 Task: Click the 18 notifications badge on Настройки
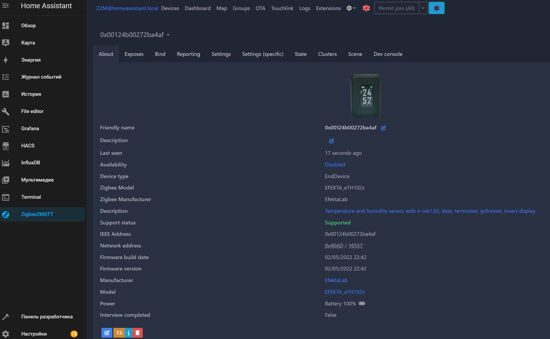point(74,334)
